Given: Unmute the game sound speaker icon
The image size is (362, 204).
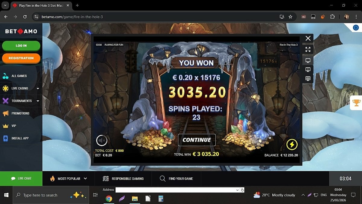Looking at the screenshot, I should pyautogui.click(x=102, y=140).
